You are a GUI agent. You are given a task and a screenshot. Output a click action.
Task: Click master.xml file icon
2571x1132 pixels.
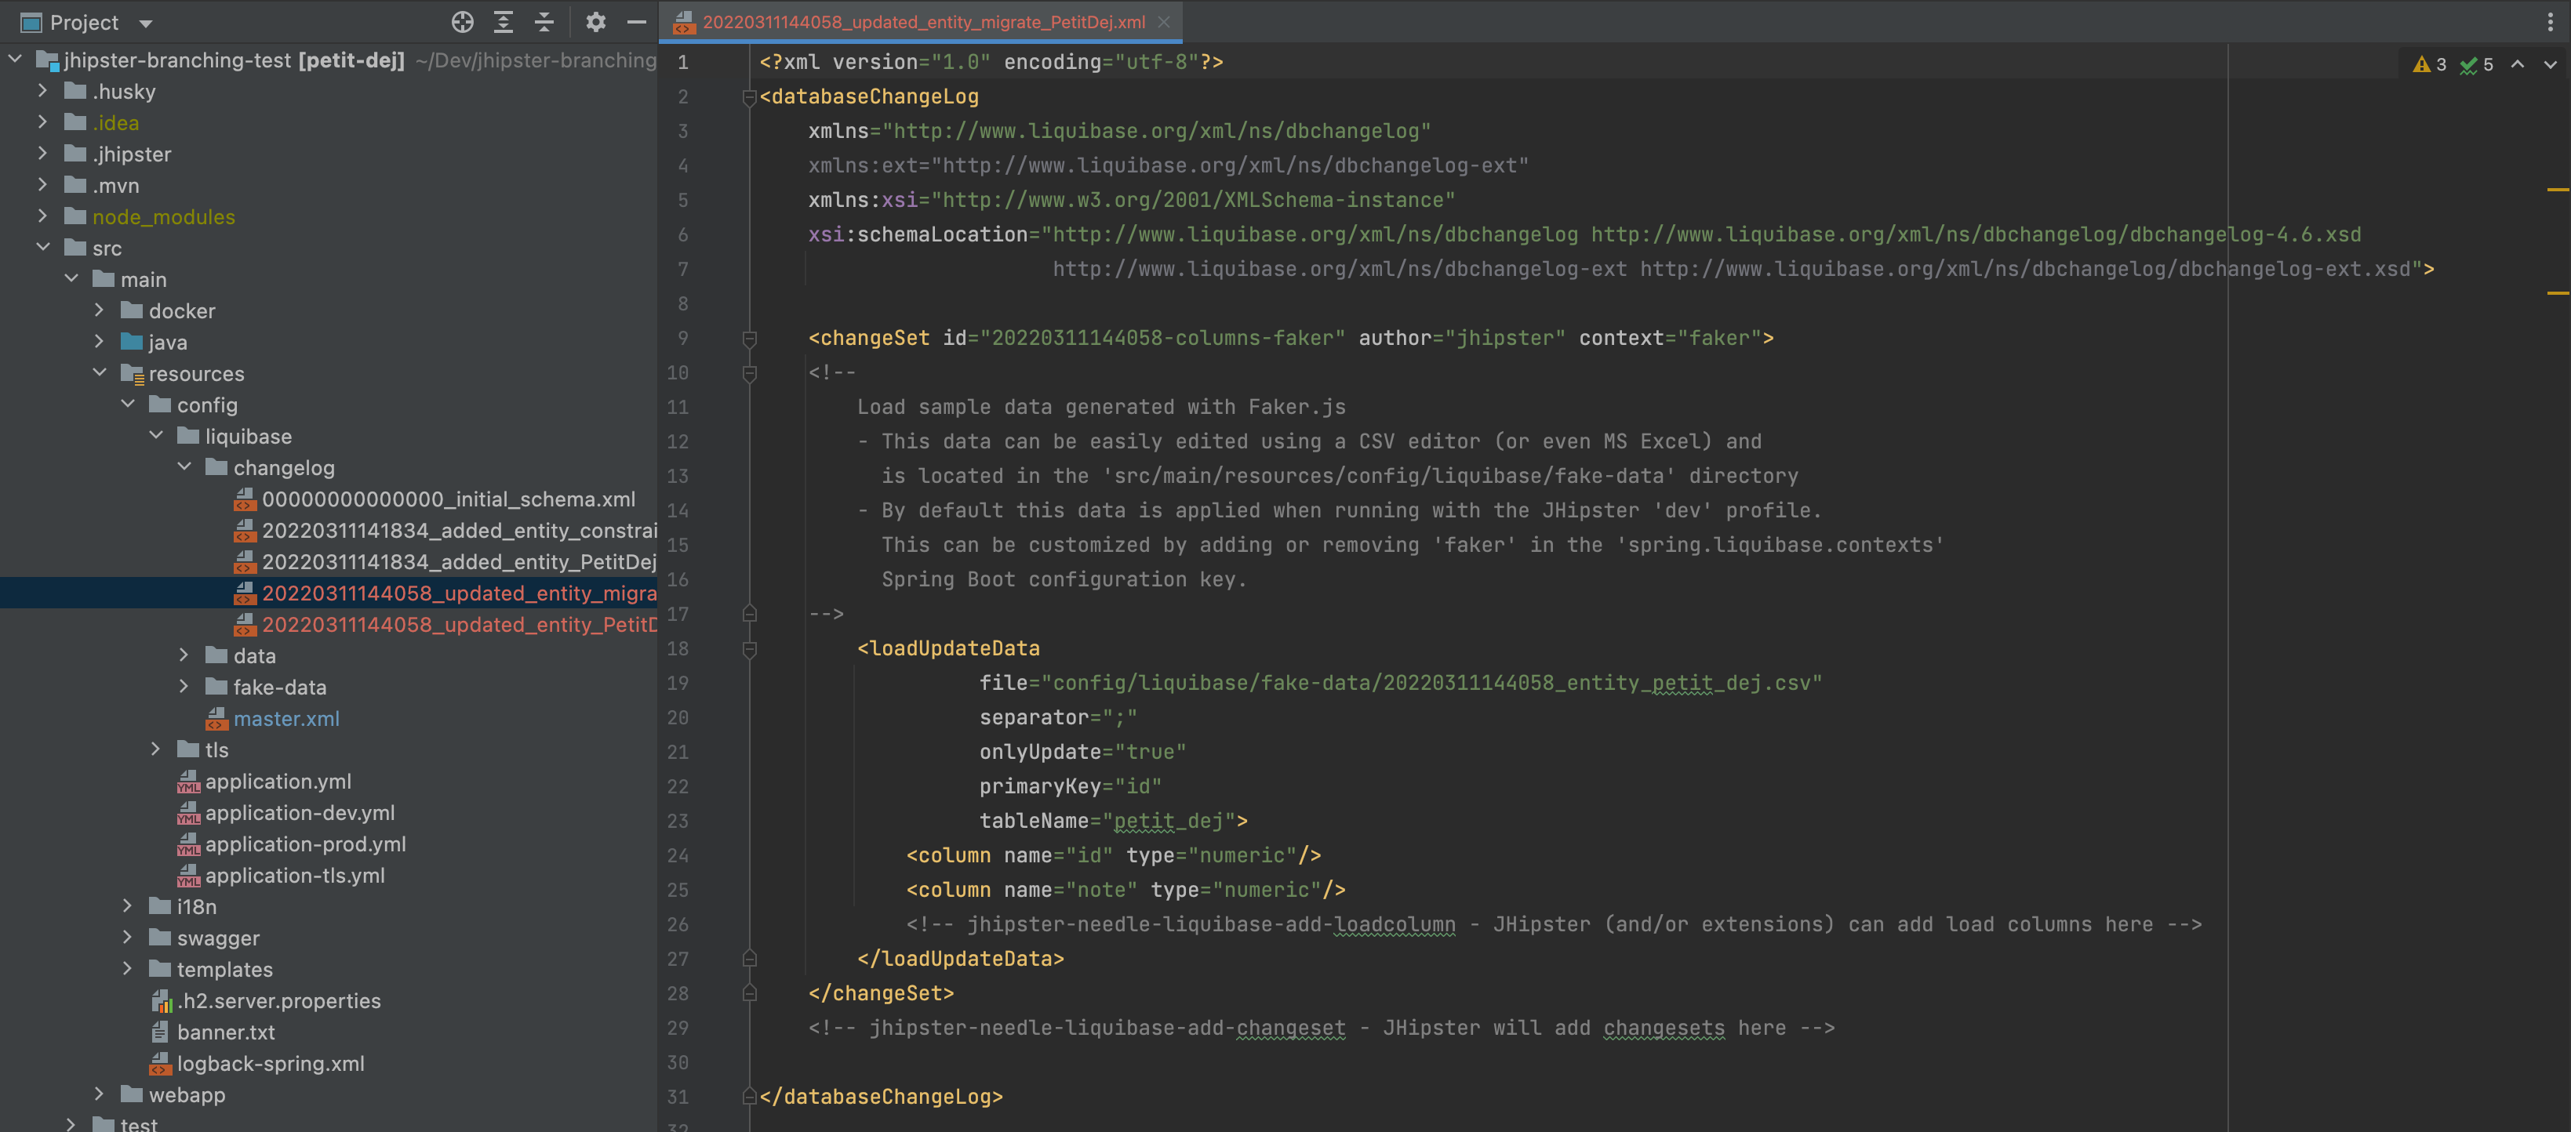coord(216,718)
